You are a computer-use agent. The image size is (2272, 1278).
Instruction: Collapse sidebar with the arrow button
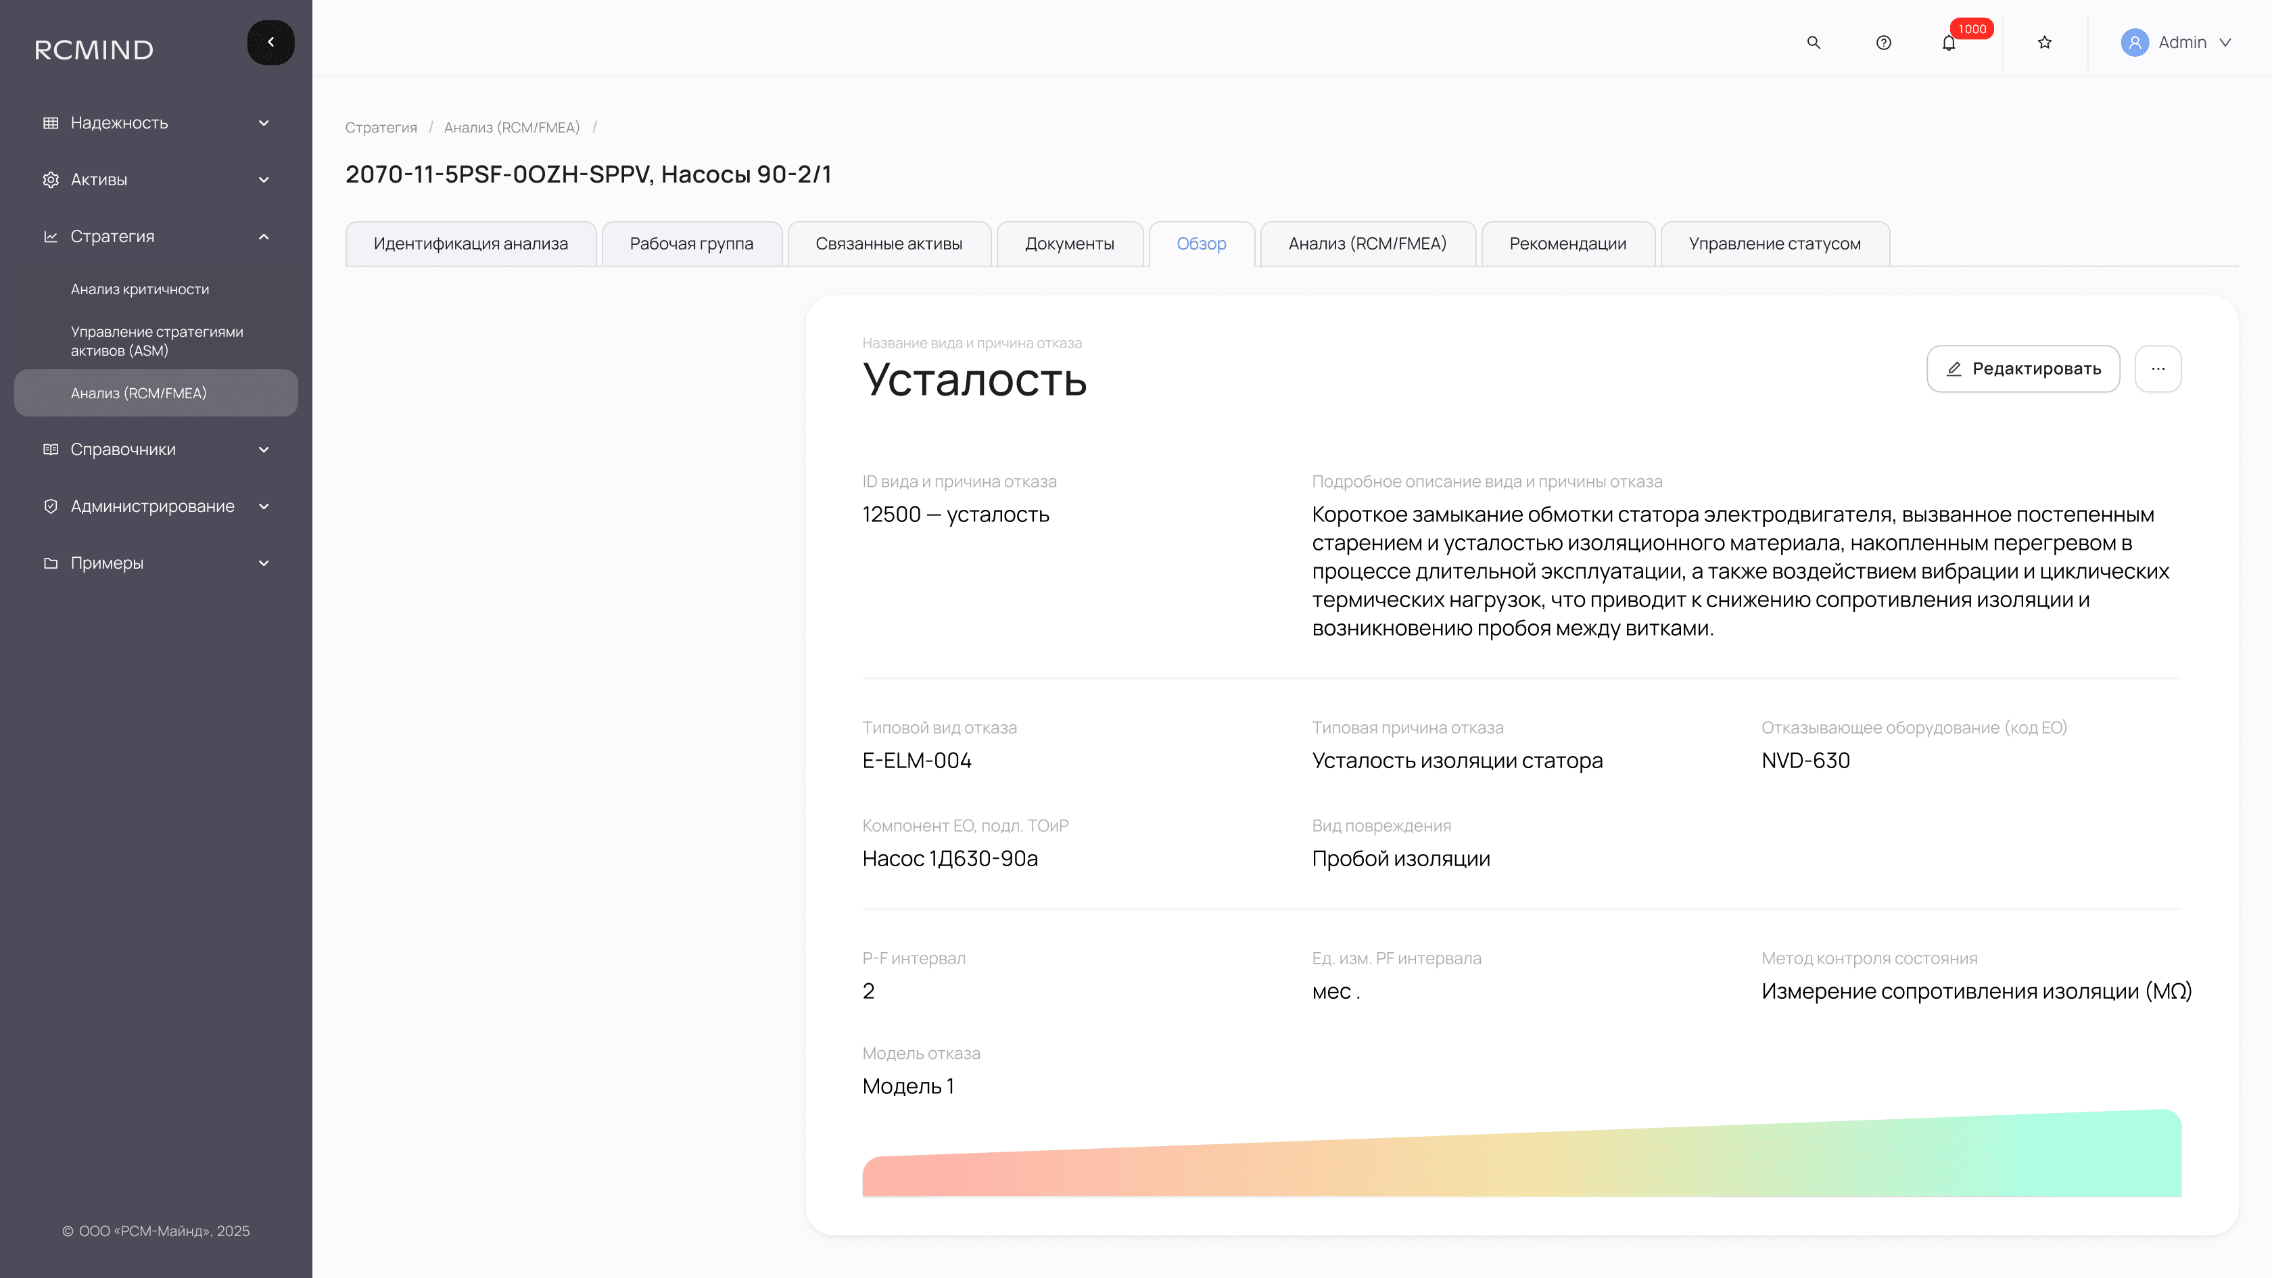click(x=270, y=43)
